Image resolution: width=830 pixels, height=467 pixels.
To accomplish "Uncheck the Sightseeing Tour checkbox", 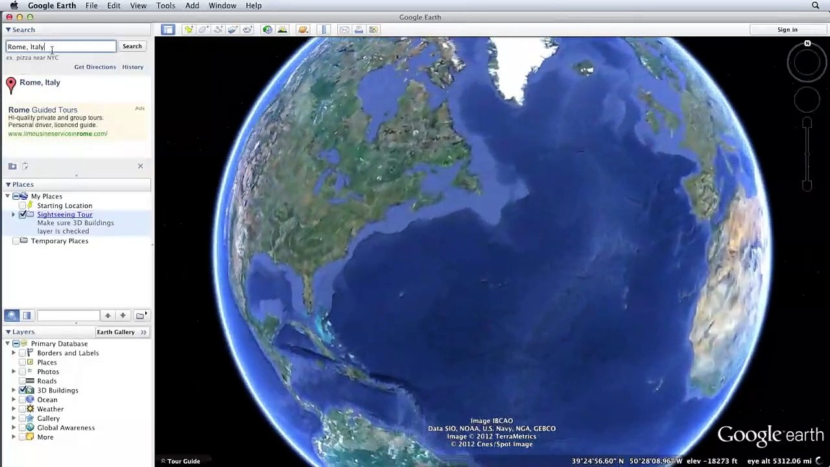I will click(x=23, y=215).
